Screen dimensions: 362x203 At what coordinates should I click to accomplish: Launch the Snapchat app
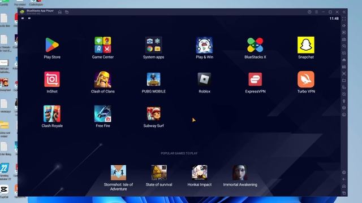click(x=306, y=45)
